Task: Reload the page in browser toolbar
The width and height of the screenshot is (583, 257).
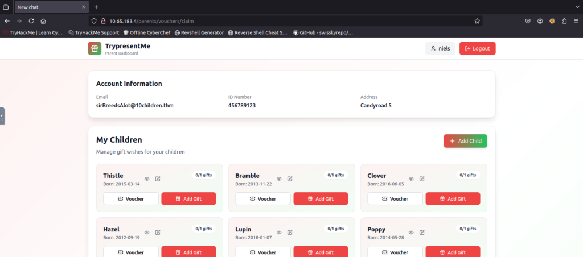Action: coord(31,21)
